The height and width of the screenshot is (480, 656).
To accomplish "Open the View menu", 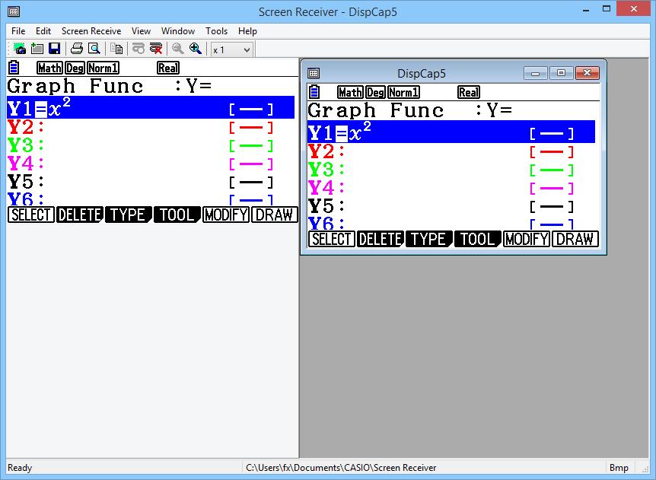I will click(x=141, y=31).
